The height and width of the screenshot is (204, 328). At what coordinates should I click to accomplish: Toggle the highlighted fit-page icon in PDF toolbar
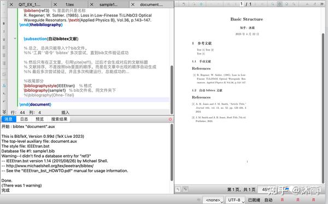280,4
